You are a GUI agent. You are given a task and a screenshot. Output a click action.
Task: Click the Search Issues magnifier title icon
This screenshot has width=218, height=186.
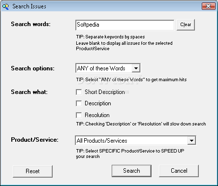coord(5,6)
